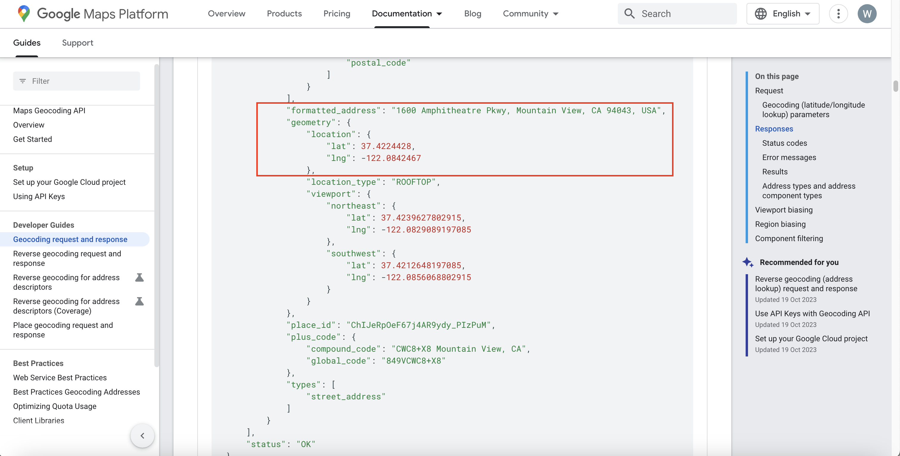Open the sidebar Overview link
This screenshot has height=456, width=900.
29,125
